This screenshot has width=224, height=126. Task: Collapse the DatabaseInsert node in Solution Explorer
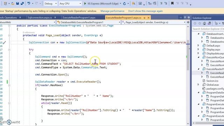198,34
